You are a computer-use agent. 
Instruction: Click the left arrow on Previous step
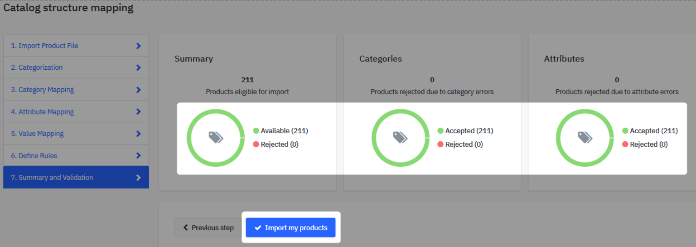click(185, 227)
